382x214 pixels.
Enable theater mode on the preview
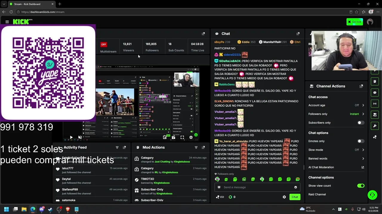tap(173, 137)
